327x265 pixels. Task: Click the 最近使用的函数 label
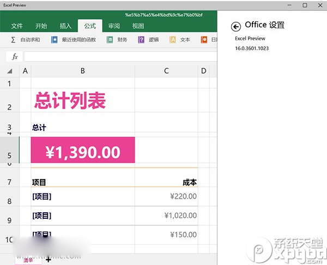click(79, 40)
